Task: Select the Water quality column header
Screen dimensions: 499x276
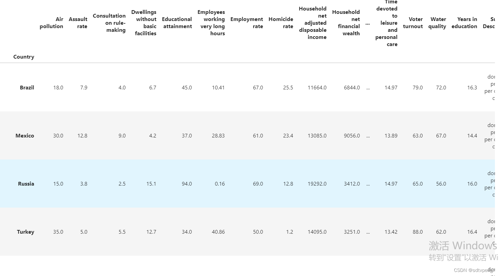Action: pyautogui.click(x=437, y=23)
